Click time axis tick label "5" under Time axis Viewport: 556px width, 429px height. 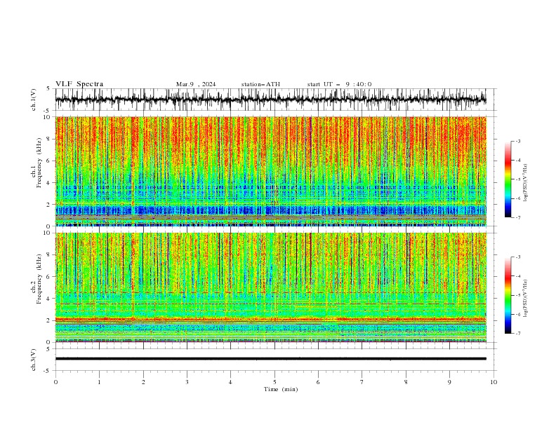pos(274,382)
